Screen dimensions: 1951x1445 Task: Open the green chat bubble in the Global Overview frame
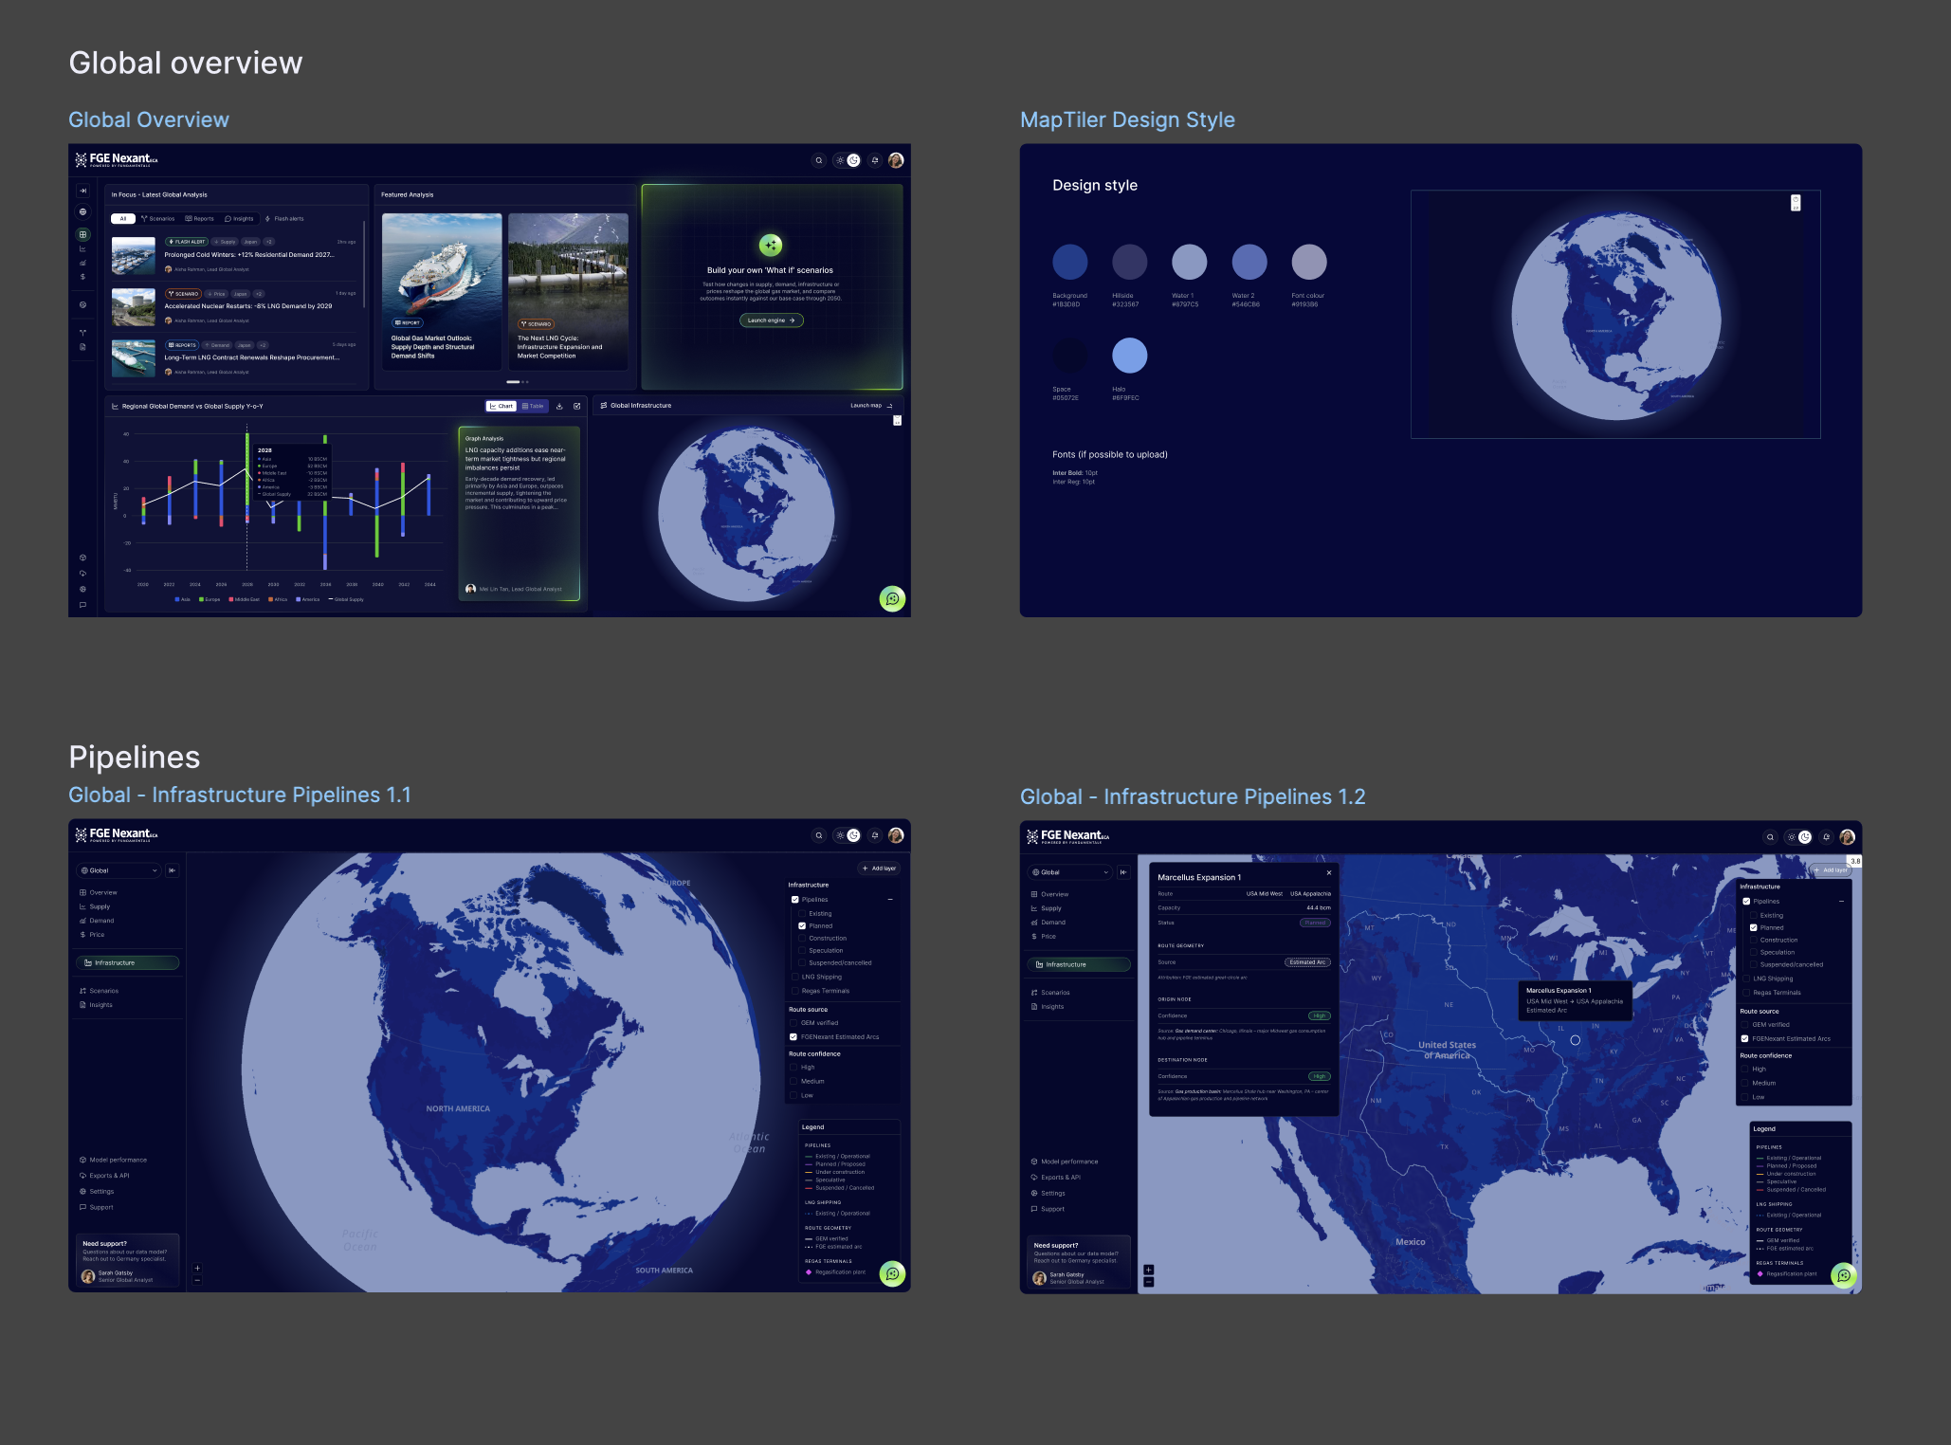click(892, 598)
